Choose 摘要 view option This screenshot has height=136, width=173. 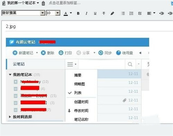tap(78, 75)
